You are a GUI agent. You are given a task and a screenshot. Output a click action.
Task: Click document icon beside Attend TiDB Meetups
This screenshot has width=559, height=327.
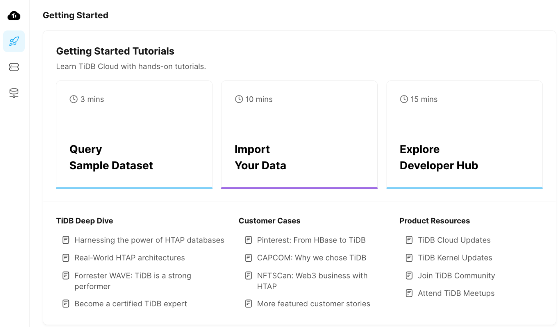409,293
